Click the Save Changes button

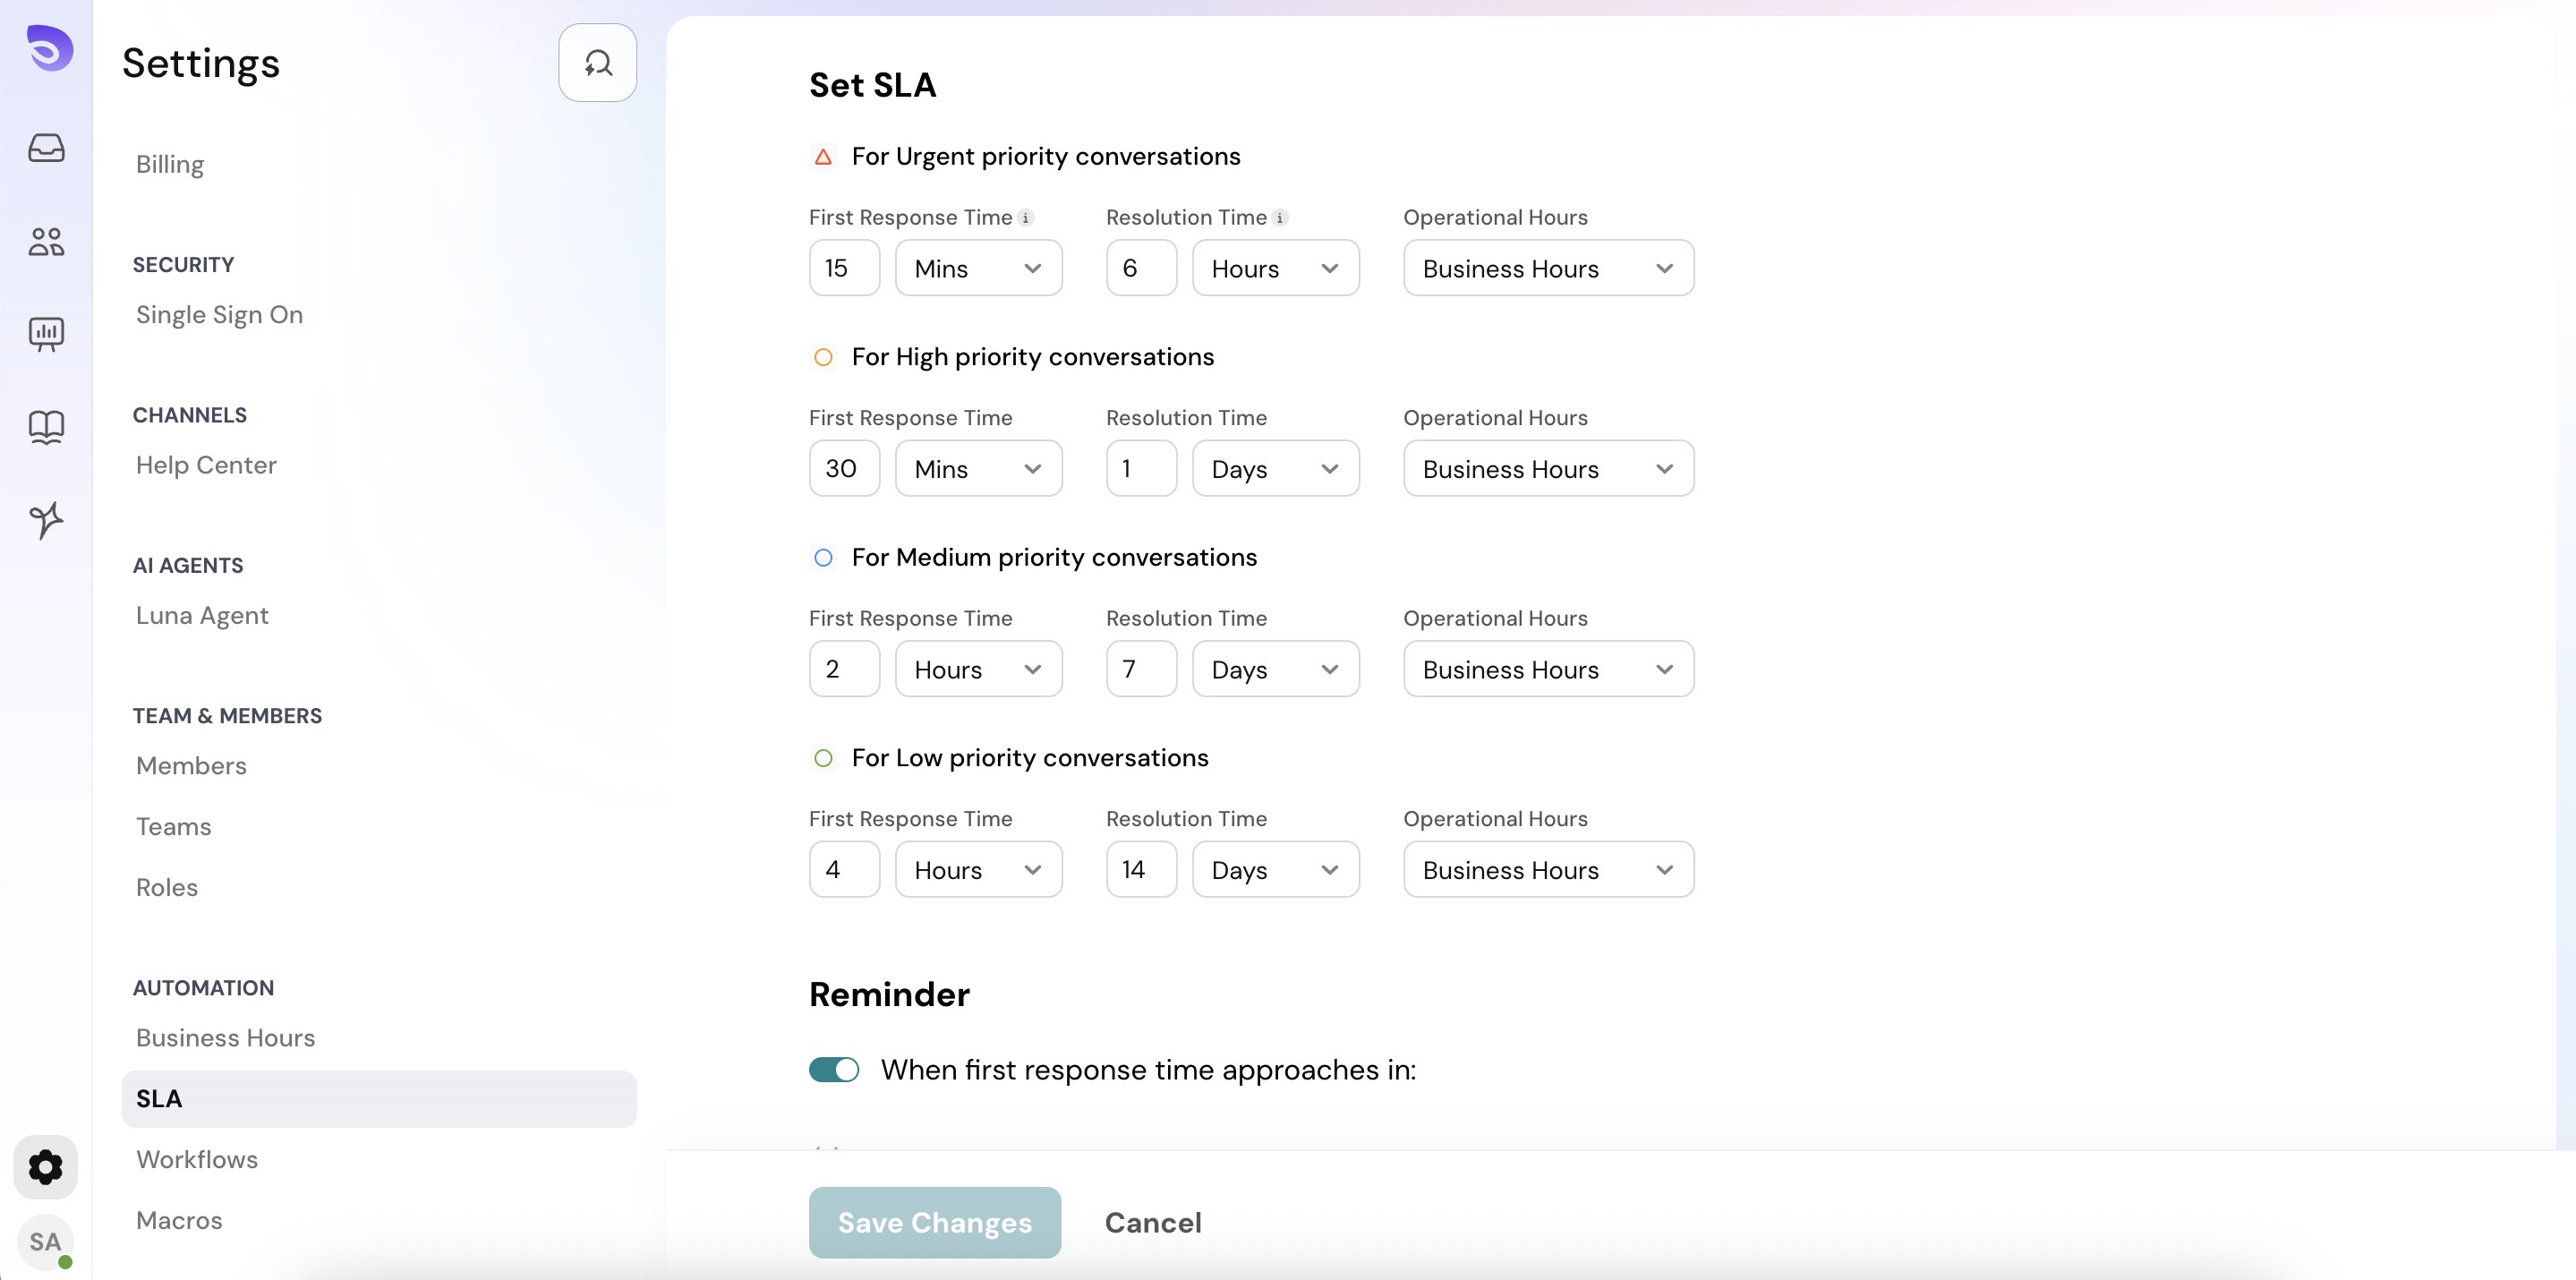[934, 1222]
